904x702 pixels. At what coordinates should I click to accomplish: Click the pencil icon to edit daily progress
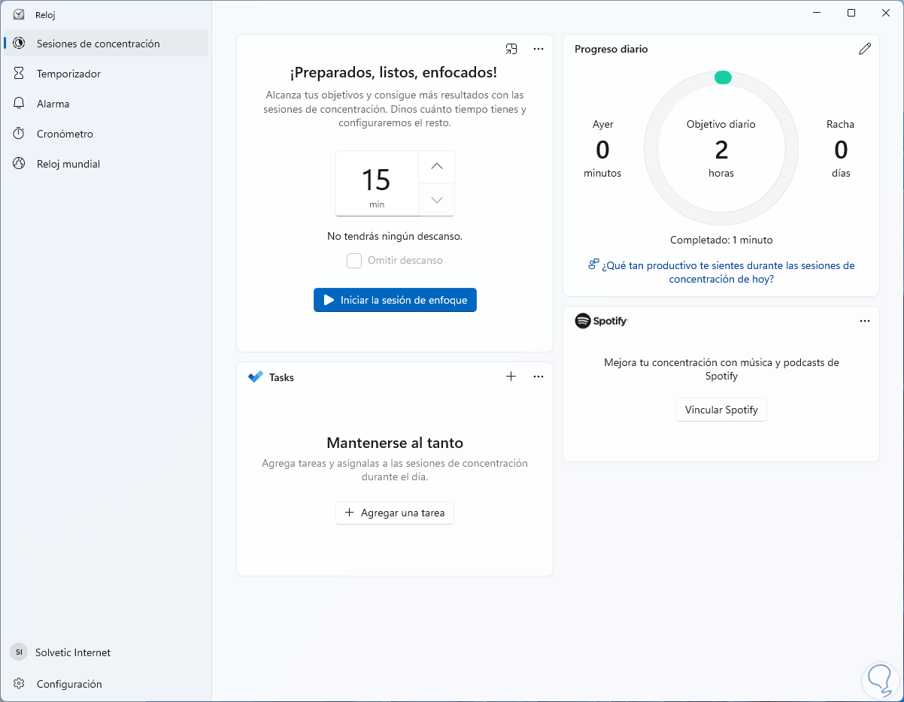point(865,49)
